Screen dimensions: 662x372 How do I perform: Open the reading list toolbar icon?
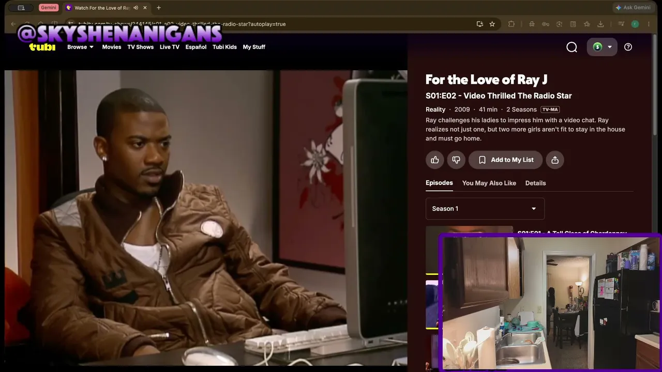(573, 24)
